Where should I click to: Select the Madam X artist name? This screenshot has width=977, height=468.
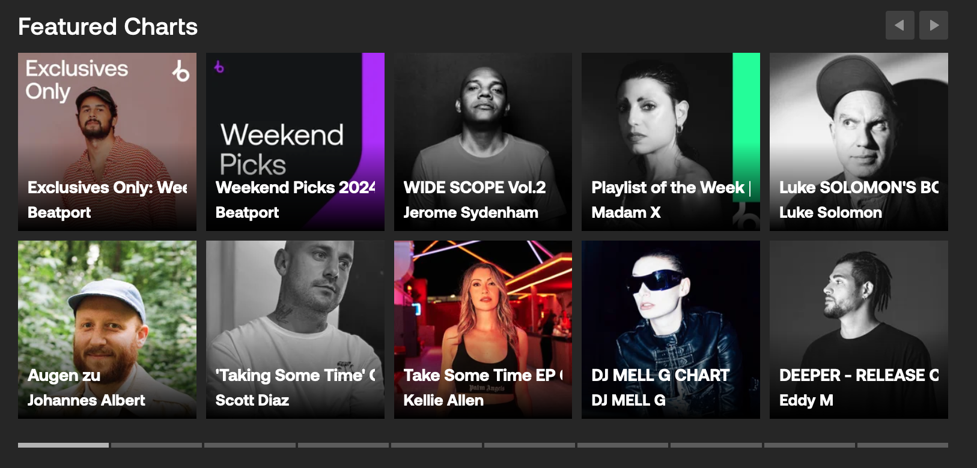tap(625, 212)
